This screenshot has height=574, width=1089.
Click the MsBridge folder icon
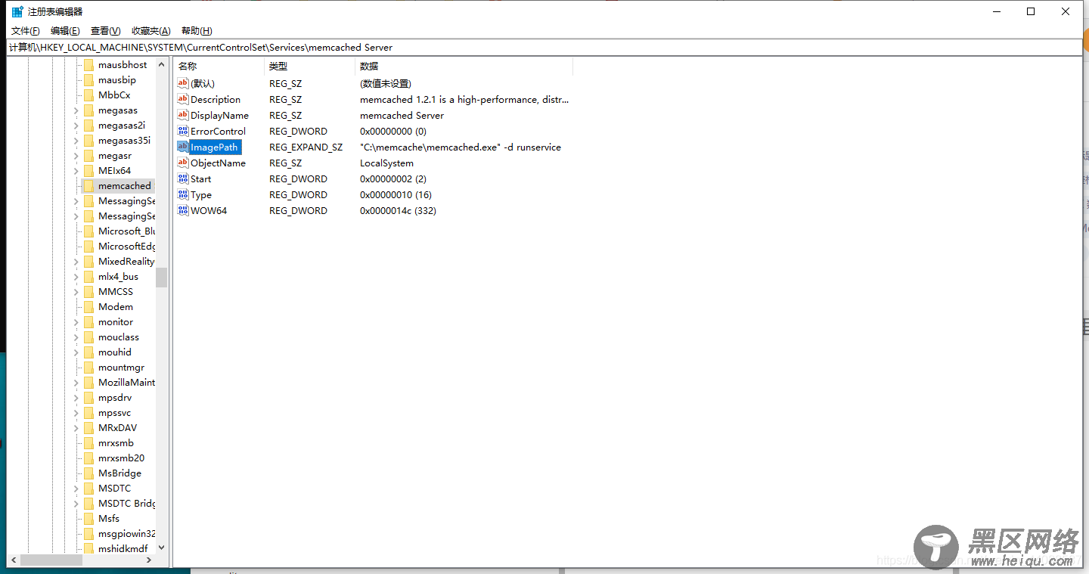[x=88, y=473]
